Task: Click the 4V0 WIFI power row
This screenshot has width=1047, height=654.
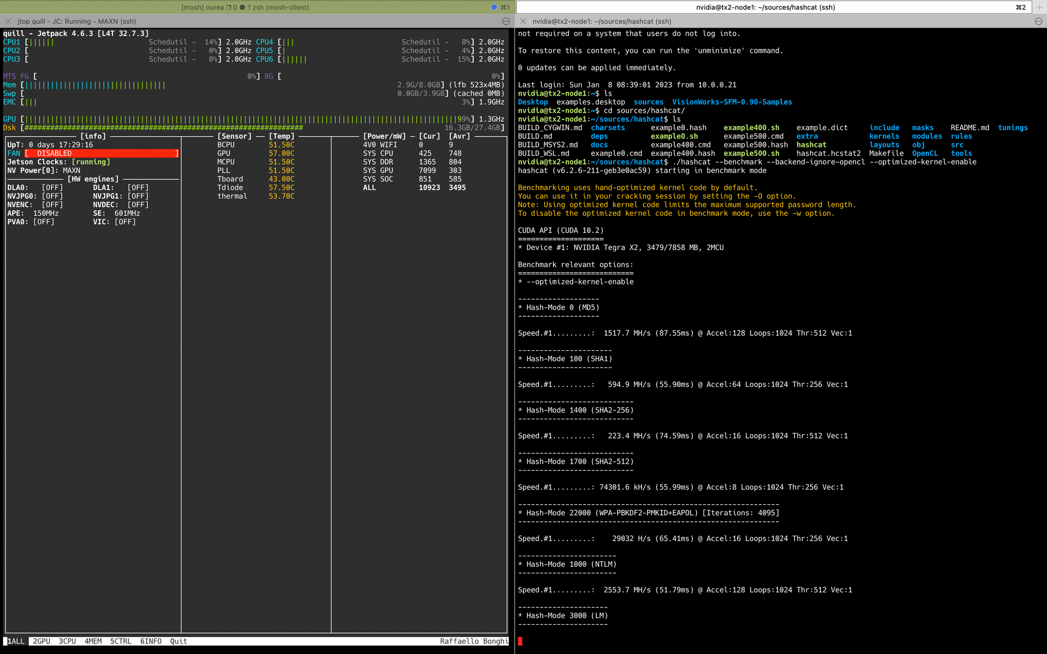Action: (408, 145)
